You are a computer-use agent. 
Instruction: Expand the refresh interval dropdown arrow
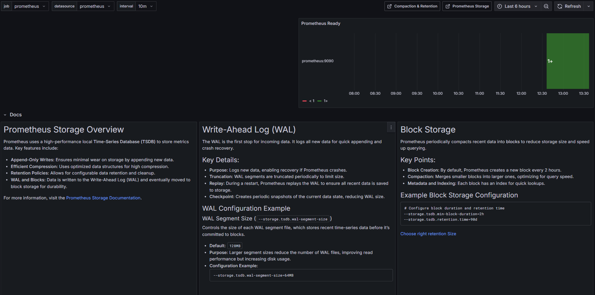589,6
